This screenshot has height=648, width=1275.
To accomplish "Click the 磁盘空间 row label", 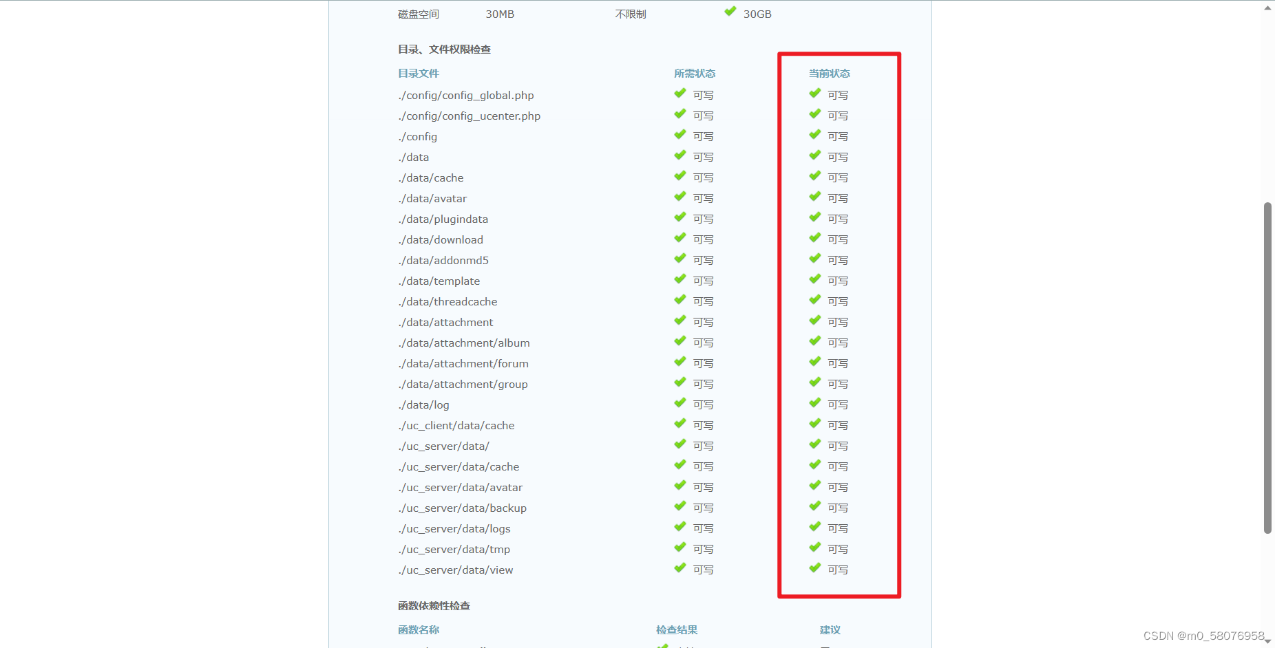I will 419,14.
